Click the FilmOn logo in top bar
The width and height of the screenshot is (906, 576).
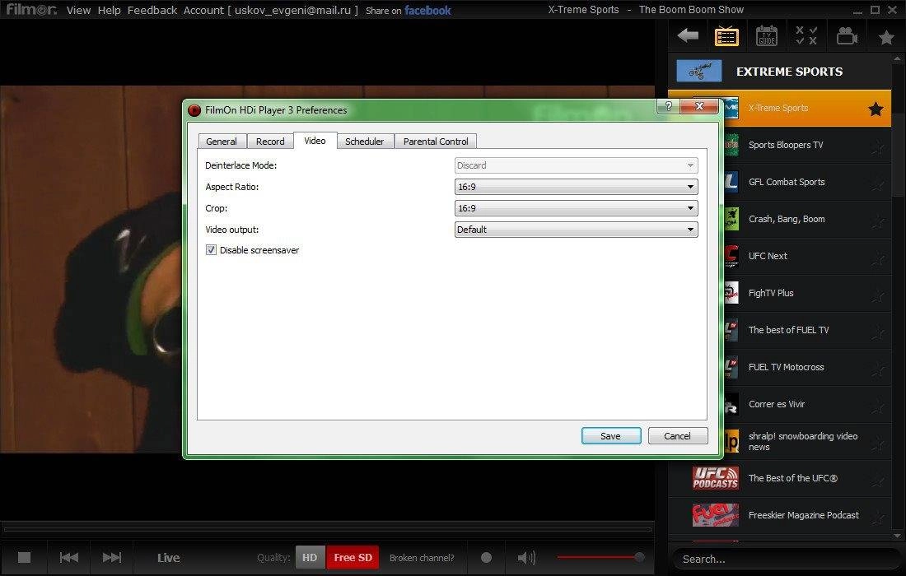tap(31, 10)
